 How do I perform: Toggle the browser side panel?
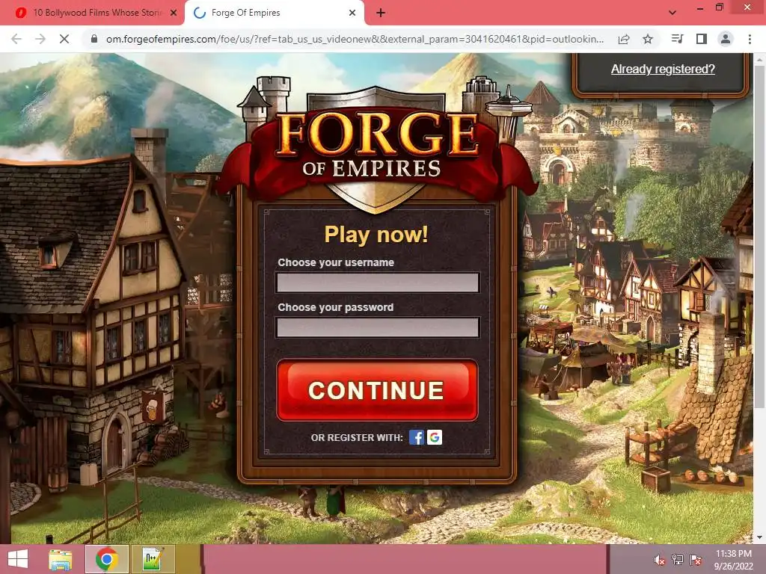pyautogui.click(x=702, y=39)
